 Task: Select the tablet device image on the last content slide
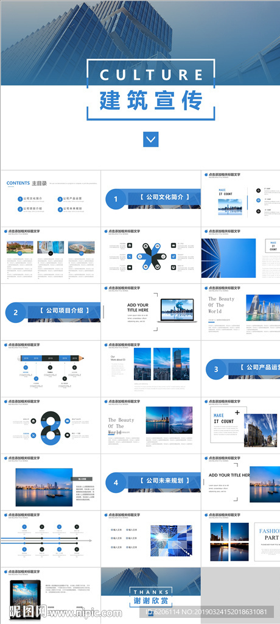26,600
